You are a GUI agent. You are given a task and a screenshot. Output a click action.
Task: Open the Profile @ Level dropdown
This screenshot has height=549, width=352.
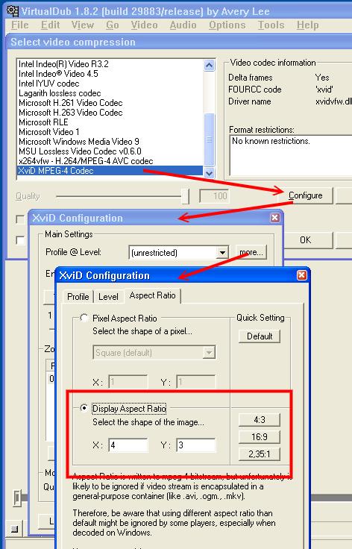222,252
